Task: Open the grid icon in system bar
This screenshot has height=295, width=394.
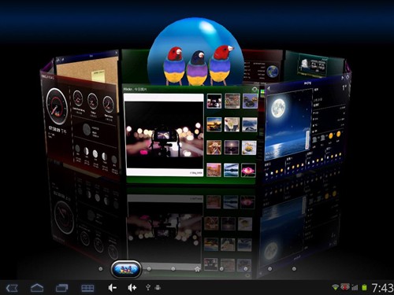Action: coord(87,288)
